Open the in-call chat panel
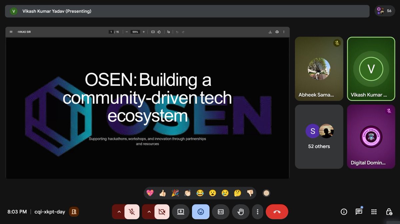The image size is (400, 224). point(359,212)
